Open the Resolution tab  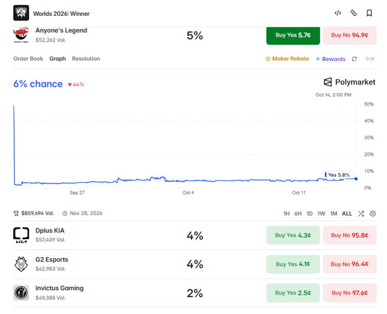[x=86, y=59]
